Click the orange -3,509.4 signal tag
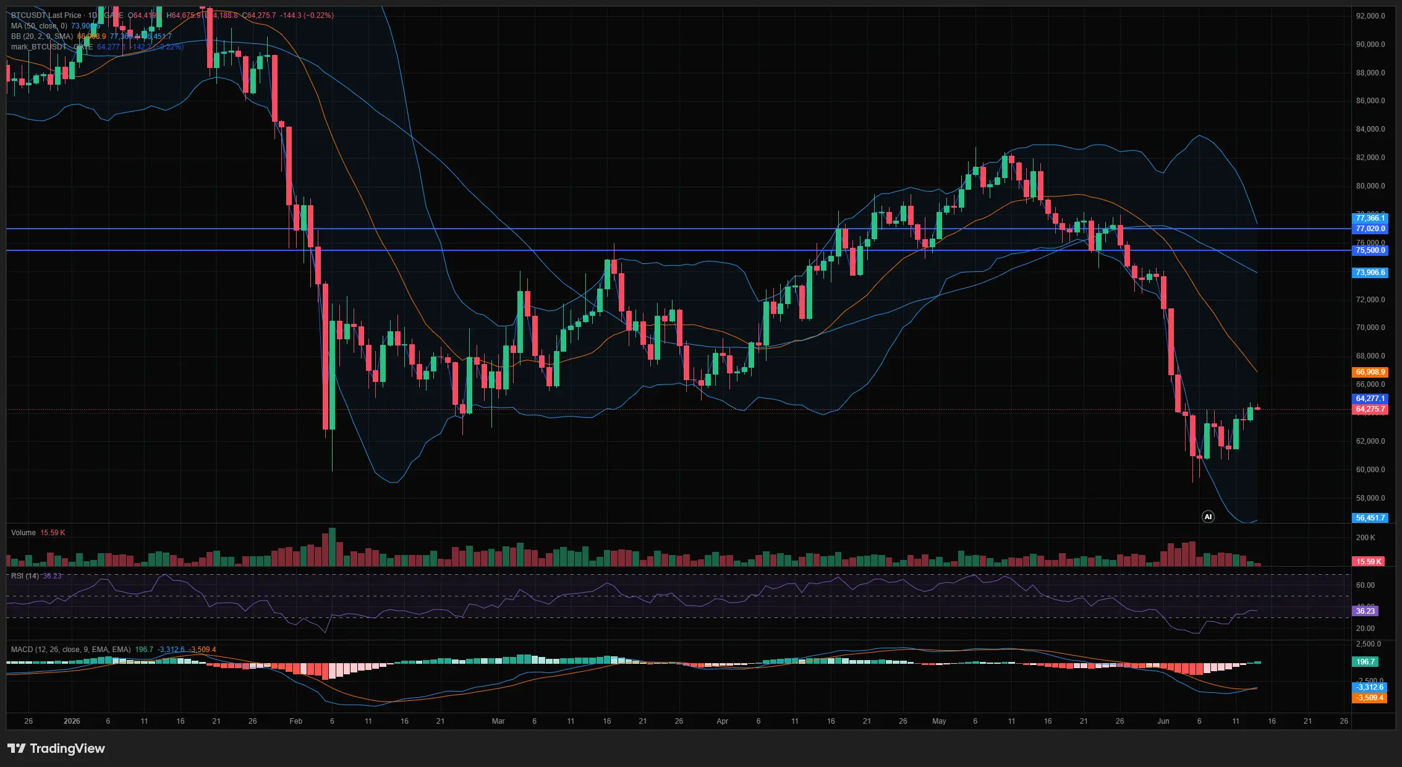The height and width of the screenshot is (767, 1402). pyautogui.click(x=1370, y=698)
